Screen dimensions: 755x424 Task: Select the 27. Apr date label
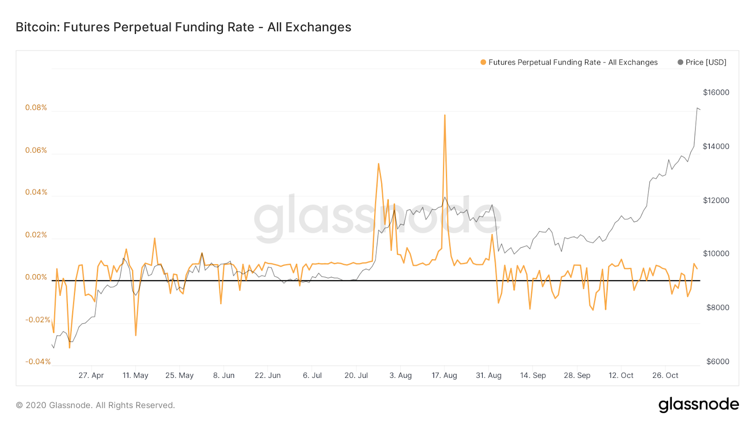click(91, 375)
